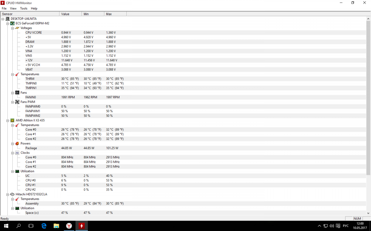Viewport: 371px width, 231px height.
Task: Click the Hitachi Temperatures thermometer icon
Action: (17, 199)
